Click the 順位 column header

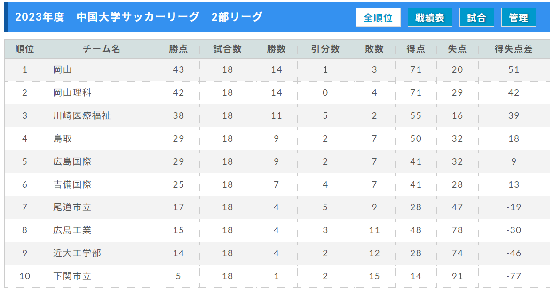[25, 49]
